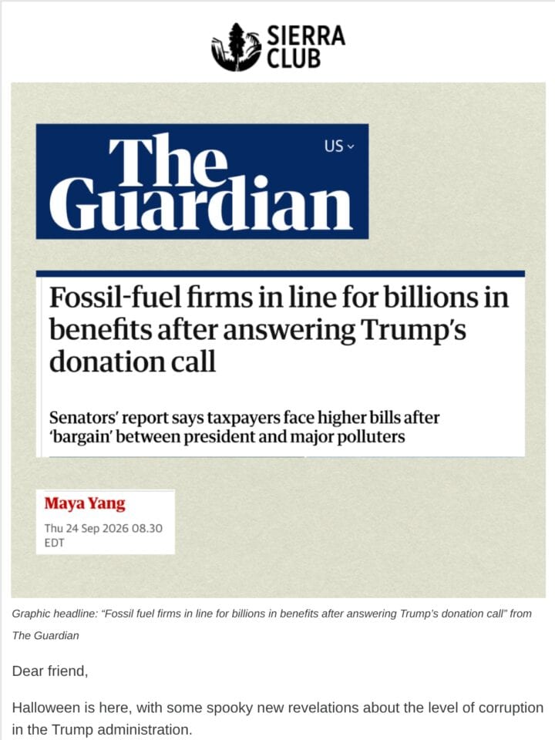Click the word 'Trump's' in the headline

414,329
